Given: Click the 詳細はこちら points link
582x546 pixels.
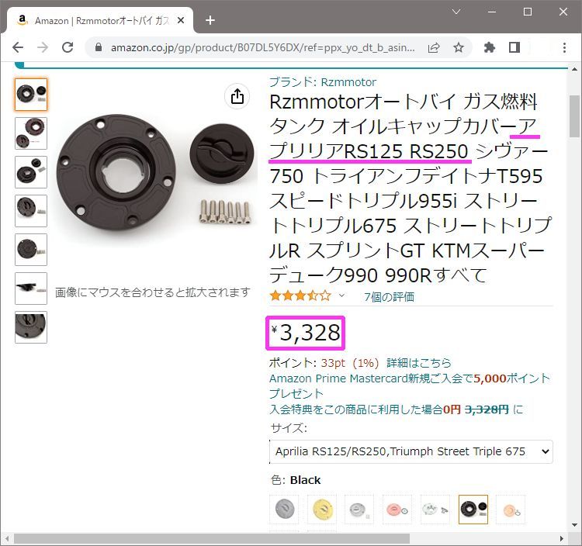Looking at the screenshot, I should 419,363.
